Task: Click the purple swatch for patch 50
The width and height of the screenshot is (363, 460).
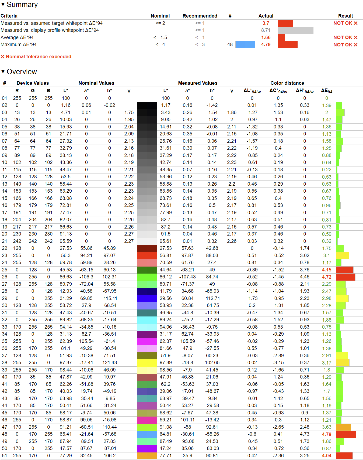Action: pyautogui.click(x=147, y=449)
